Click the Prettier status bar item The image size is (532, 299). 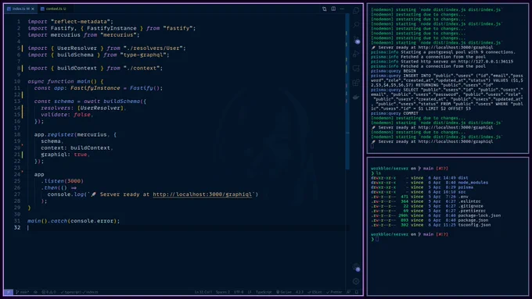pyautogui.click(x=334, y=292)
